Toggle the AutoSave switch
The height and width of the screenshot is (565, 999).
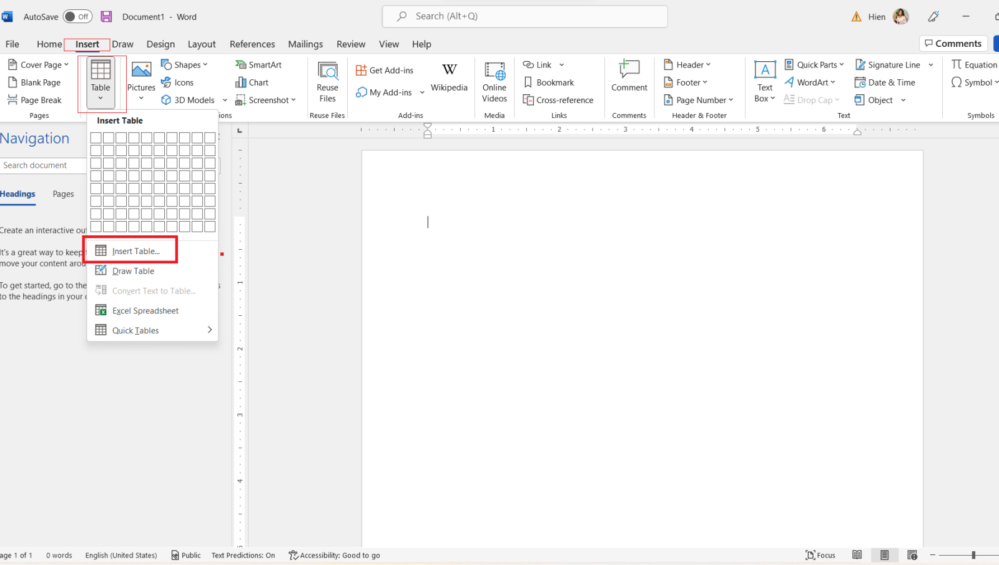[x=77, y=17]
